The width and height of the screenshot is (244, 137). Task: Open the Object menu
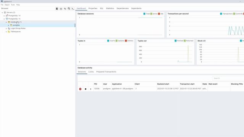pyautogui.click(x=7, y=5)
